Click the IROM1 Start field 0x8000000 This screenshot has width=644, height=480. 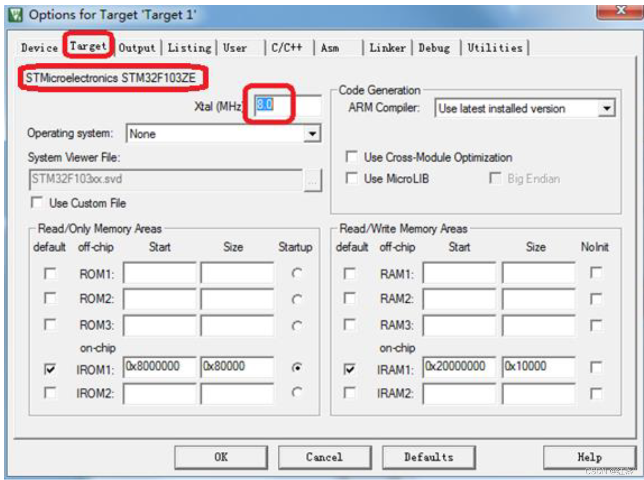point(159,367)
